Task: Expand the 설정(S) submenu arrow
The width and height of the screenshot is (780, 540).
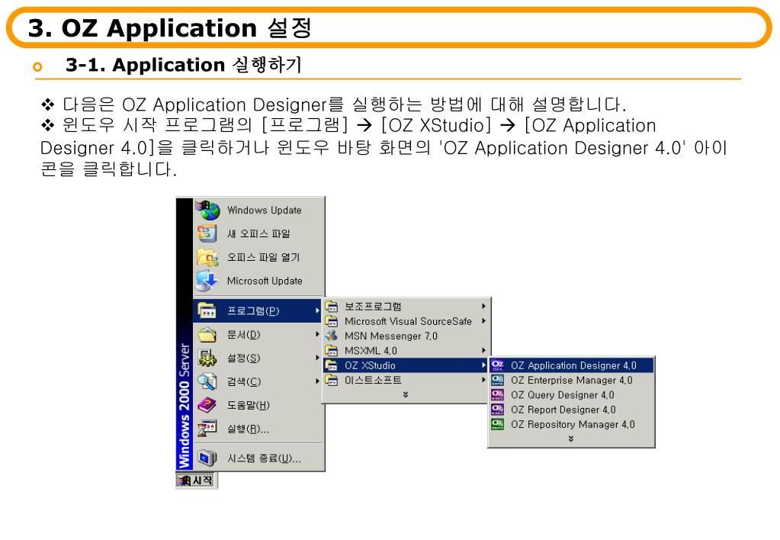Action: tap(317, 358)
